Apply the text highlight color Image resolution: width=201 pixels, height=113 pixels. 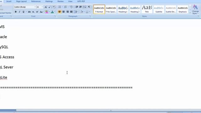(x=47, y=12)
